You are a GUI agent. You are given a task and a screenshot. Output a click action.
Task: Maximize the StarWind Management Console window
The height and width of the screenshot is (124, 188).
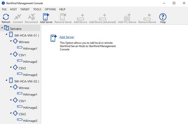174,3
